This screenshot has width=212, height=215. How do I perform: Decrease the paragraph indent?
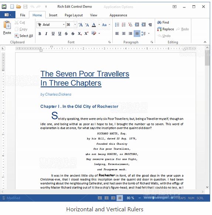pyautogui.click(x=137, y=25)
